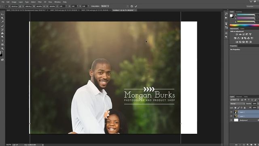Select the Horizontal Type tool
The height and width of the screenshot is (146, 259).
coord(2,41)
